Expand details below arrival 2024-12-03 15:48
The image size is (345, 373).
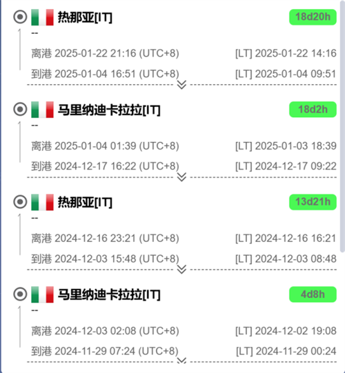click(x=181, y=270)
